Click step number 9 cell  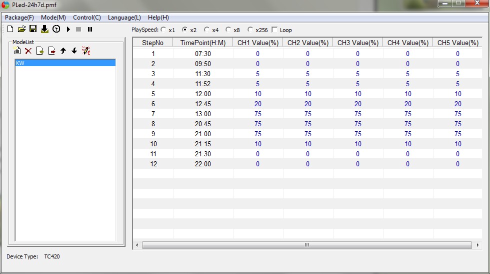pyautogui.click(x=153, y=134)
